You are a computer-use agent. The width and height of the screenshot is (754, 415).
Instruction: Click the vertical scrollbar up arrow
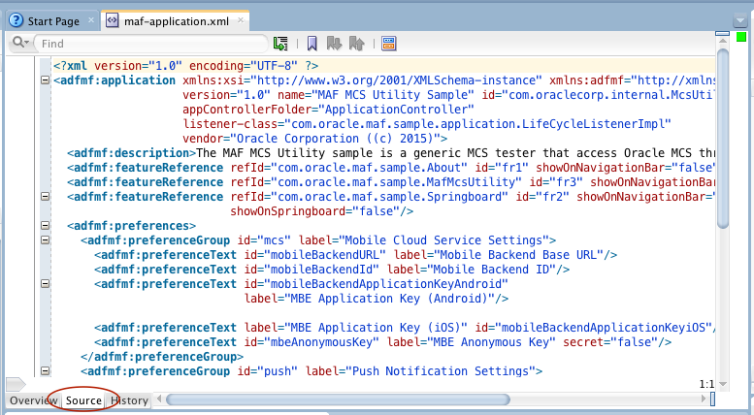pyautogui.click(x=723, y=43)
